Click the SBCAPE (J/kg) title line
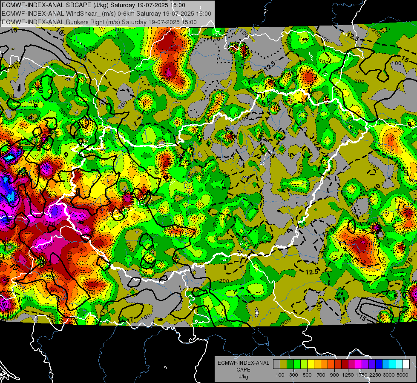 pyautogui.click(x=93, y=5)
